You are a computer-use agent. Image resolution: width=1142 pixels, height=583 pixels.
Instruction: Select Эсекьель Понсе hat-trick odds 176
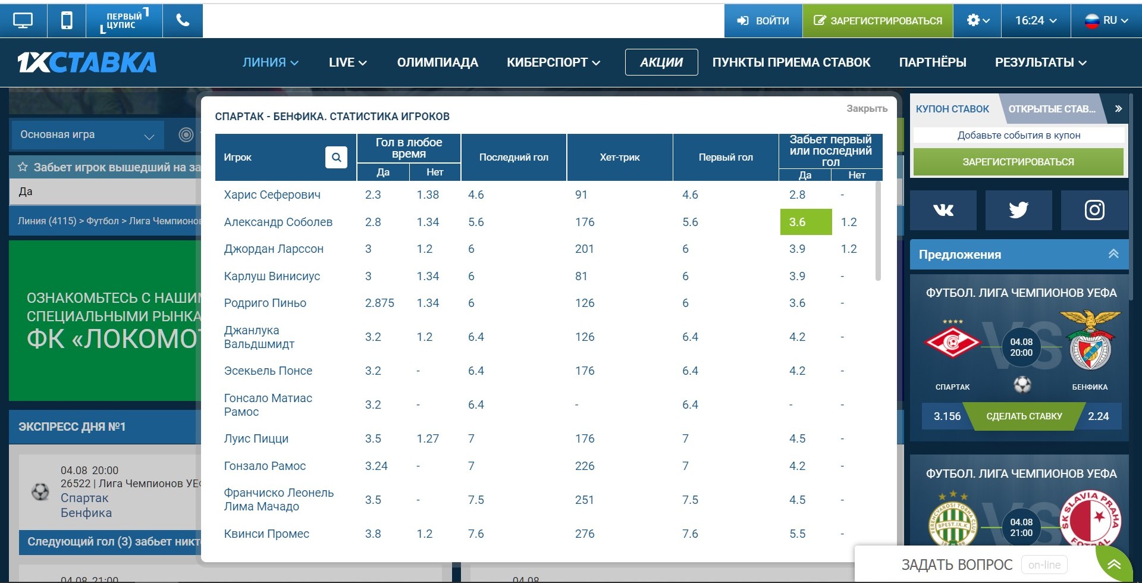click(585, 371)
